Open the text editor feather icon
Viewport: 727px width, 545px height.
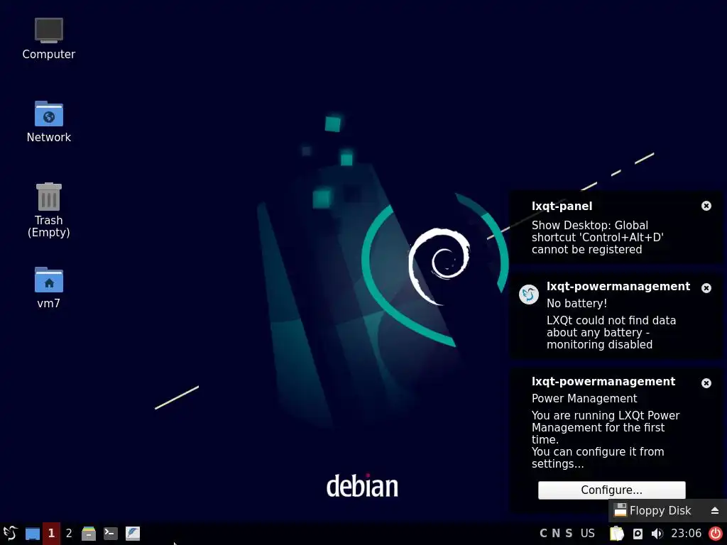click(133, 534)
